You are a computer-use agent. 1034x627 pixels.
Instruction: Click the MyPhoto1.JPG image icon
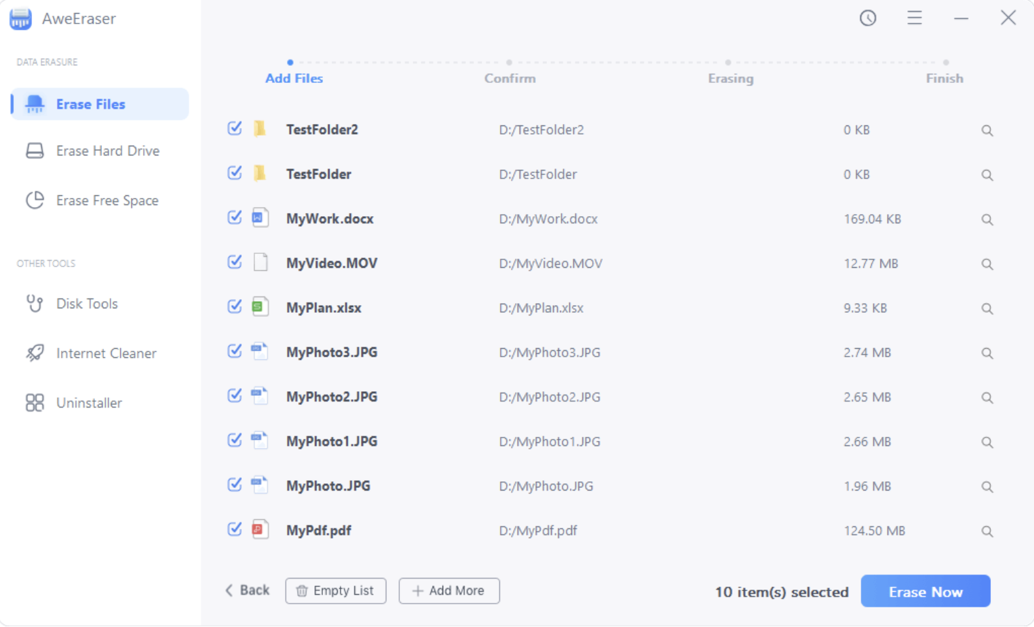tap(259, 440)
